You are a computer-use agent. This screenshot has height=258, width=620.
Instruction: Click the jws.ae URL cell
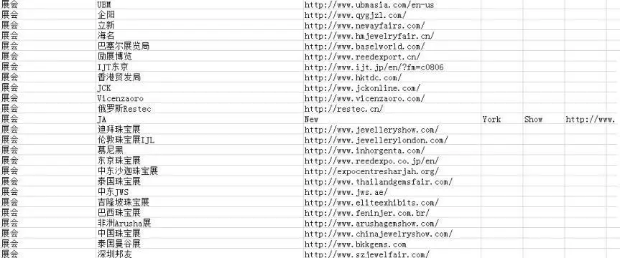pyautogui.click(x=392, y=192)
